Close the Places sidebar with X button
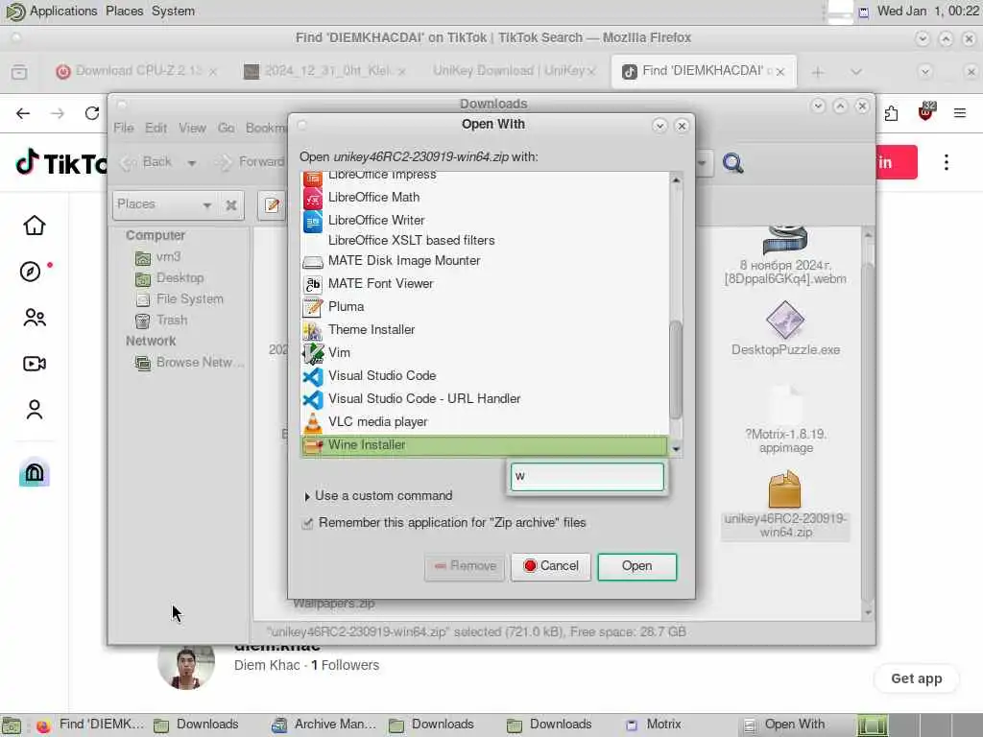The width and height of the screenshot is (983, 737). click(231, 205)
